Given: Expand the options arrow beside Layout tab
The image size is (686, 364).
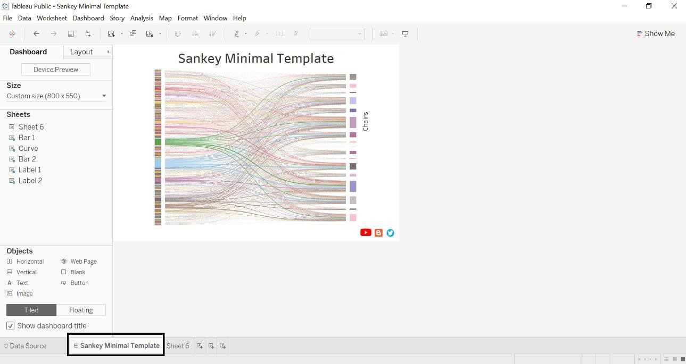Looking at the screenshot, I should (x=108, y=52).
